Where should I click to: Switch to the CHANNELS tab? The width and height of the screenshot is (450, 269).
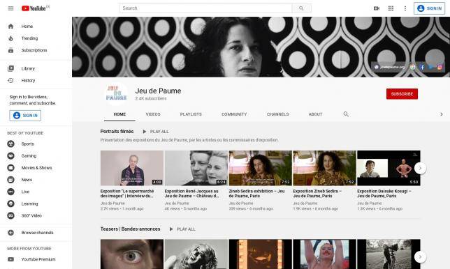point(278,114)
